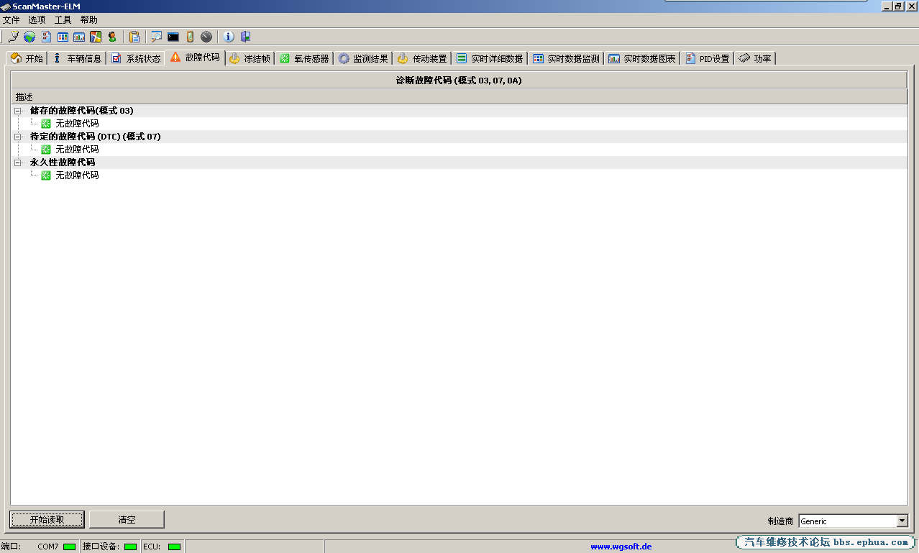Switch to the 开始 tab
919x553 pixels.
[x=27, y=58]
